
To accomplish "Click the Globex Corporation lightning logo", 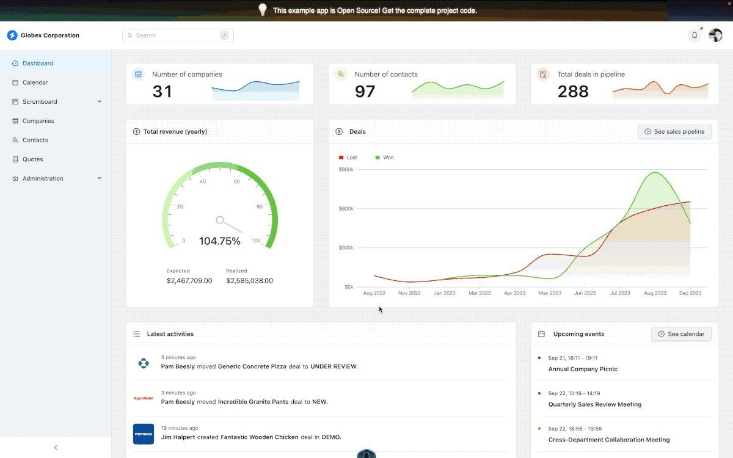I will pos(12,35).
